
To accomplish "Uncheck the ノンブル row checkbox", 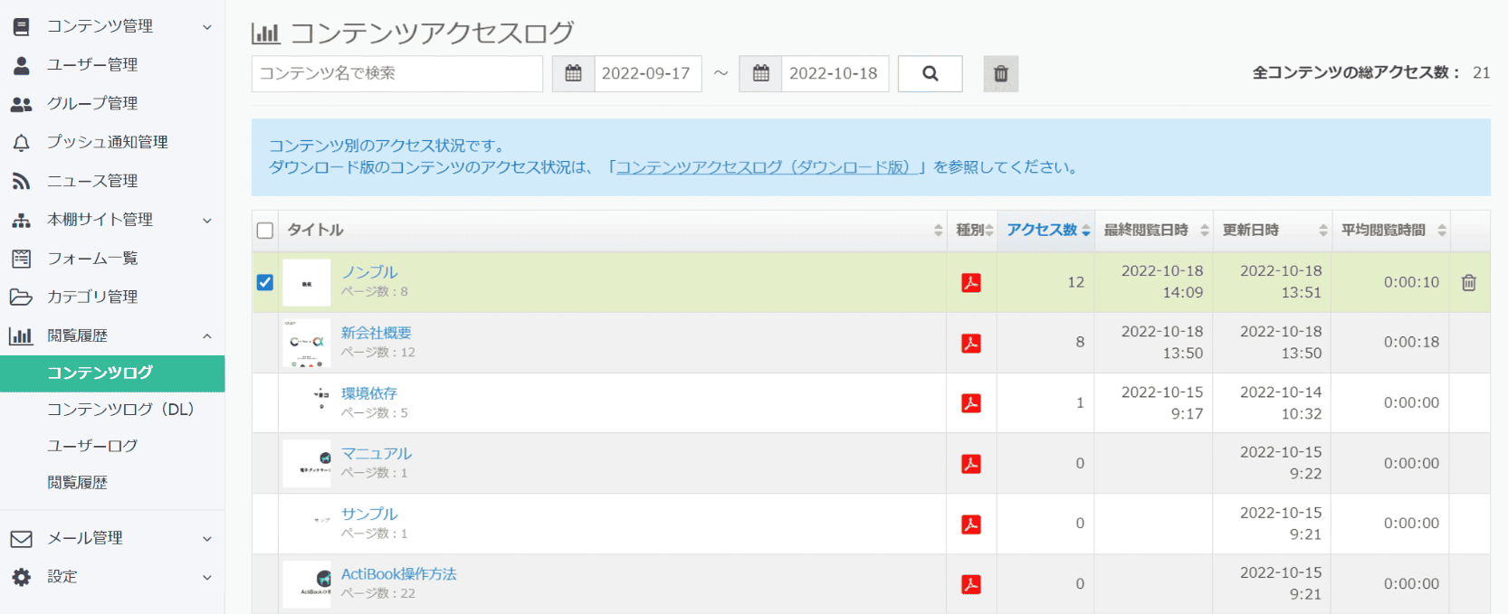I will pyautogui.click(x=265, y=282).
